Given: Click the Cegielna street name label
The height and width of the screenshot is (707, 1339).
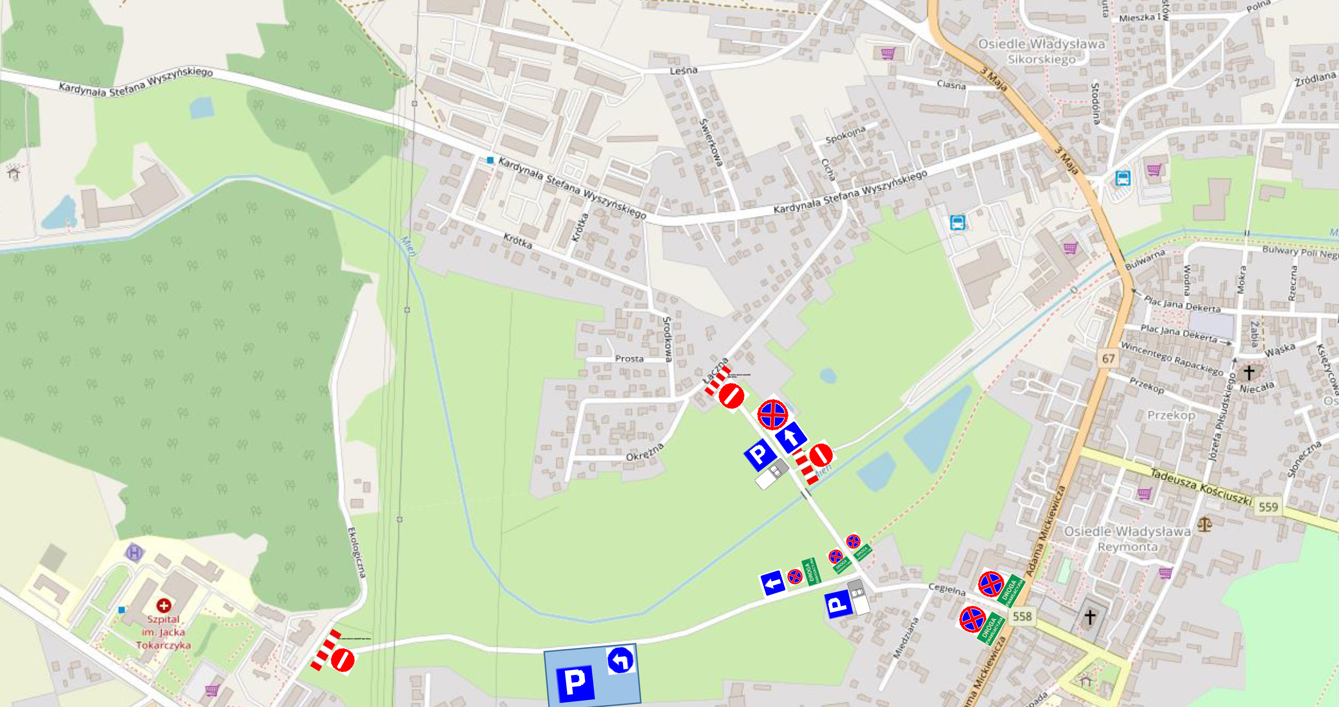Looking at the screenshot, I should [946, 590].
